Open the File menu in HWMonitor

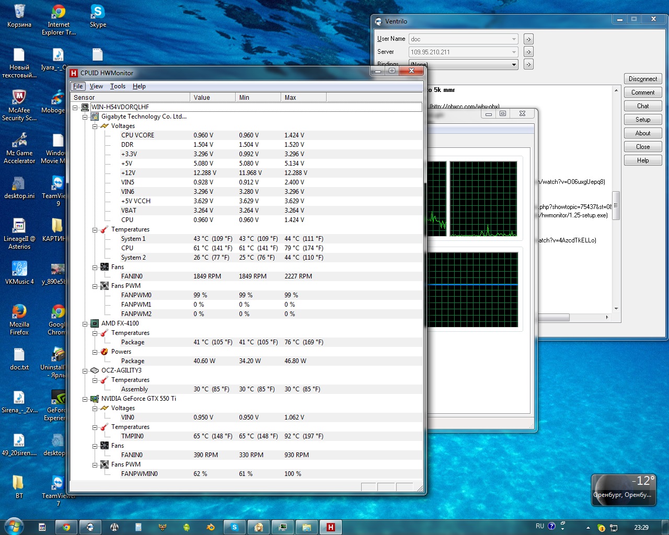tap(78, 86)
